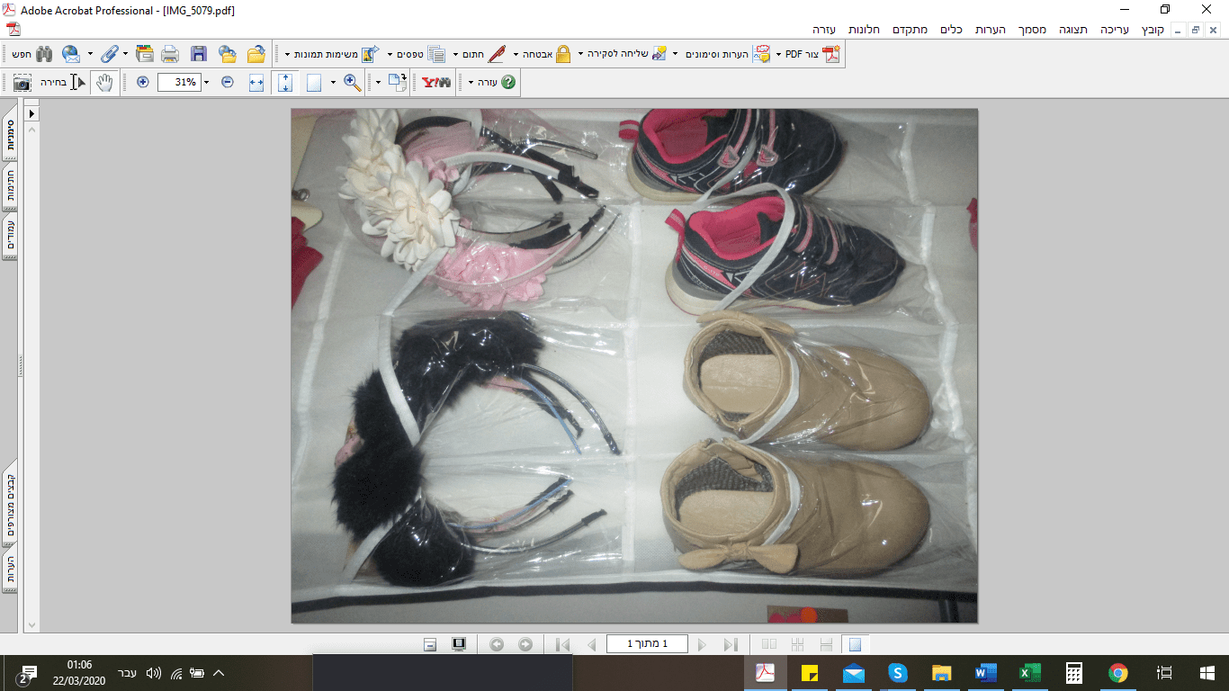1229x691 pixels.
Task: Click the zoom in plus button
Action: (143, 82)
